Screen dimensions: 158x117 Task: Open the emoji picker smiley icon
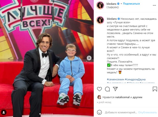click(99, 112)
